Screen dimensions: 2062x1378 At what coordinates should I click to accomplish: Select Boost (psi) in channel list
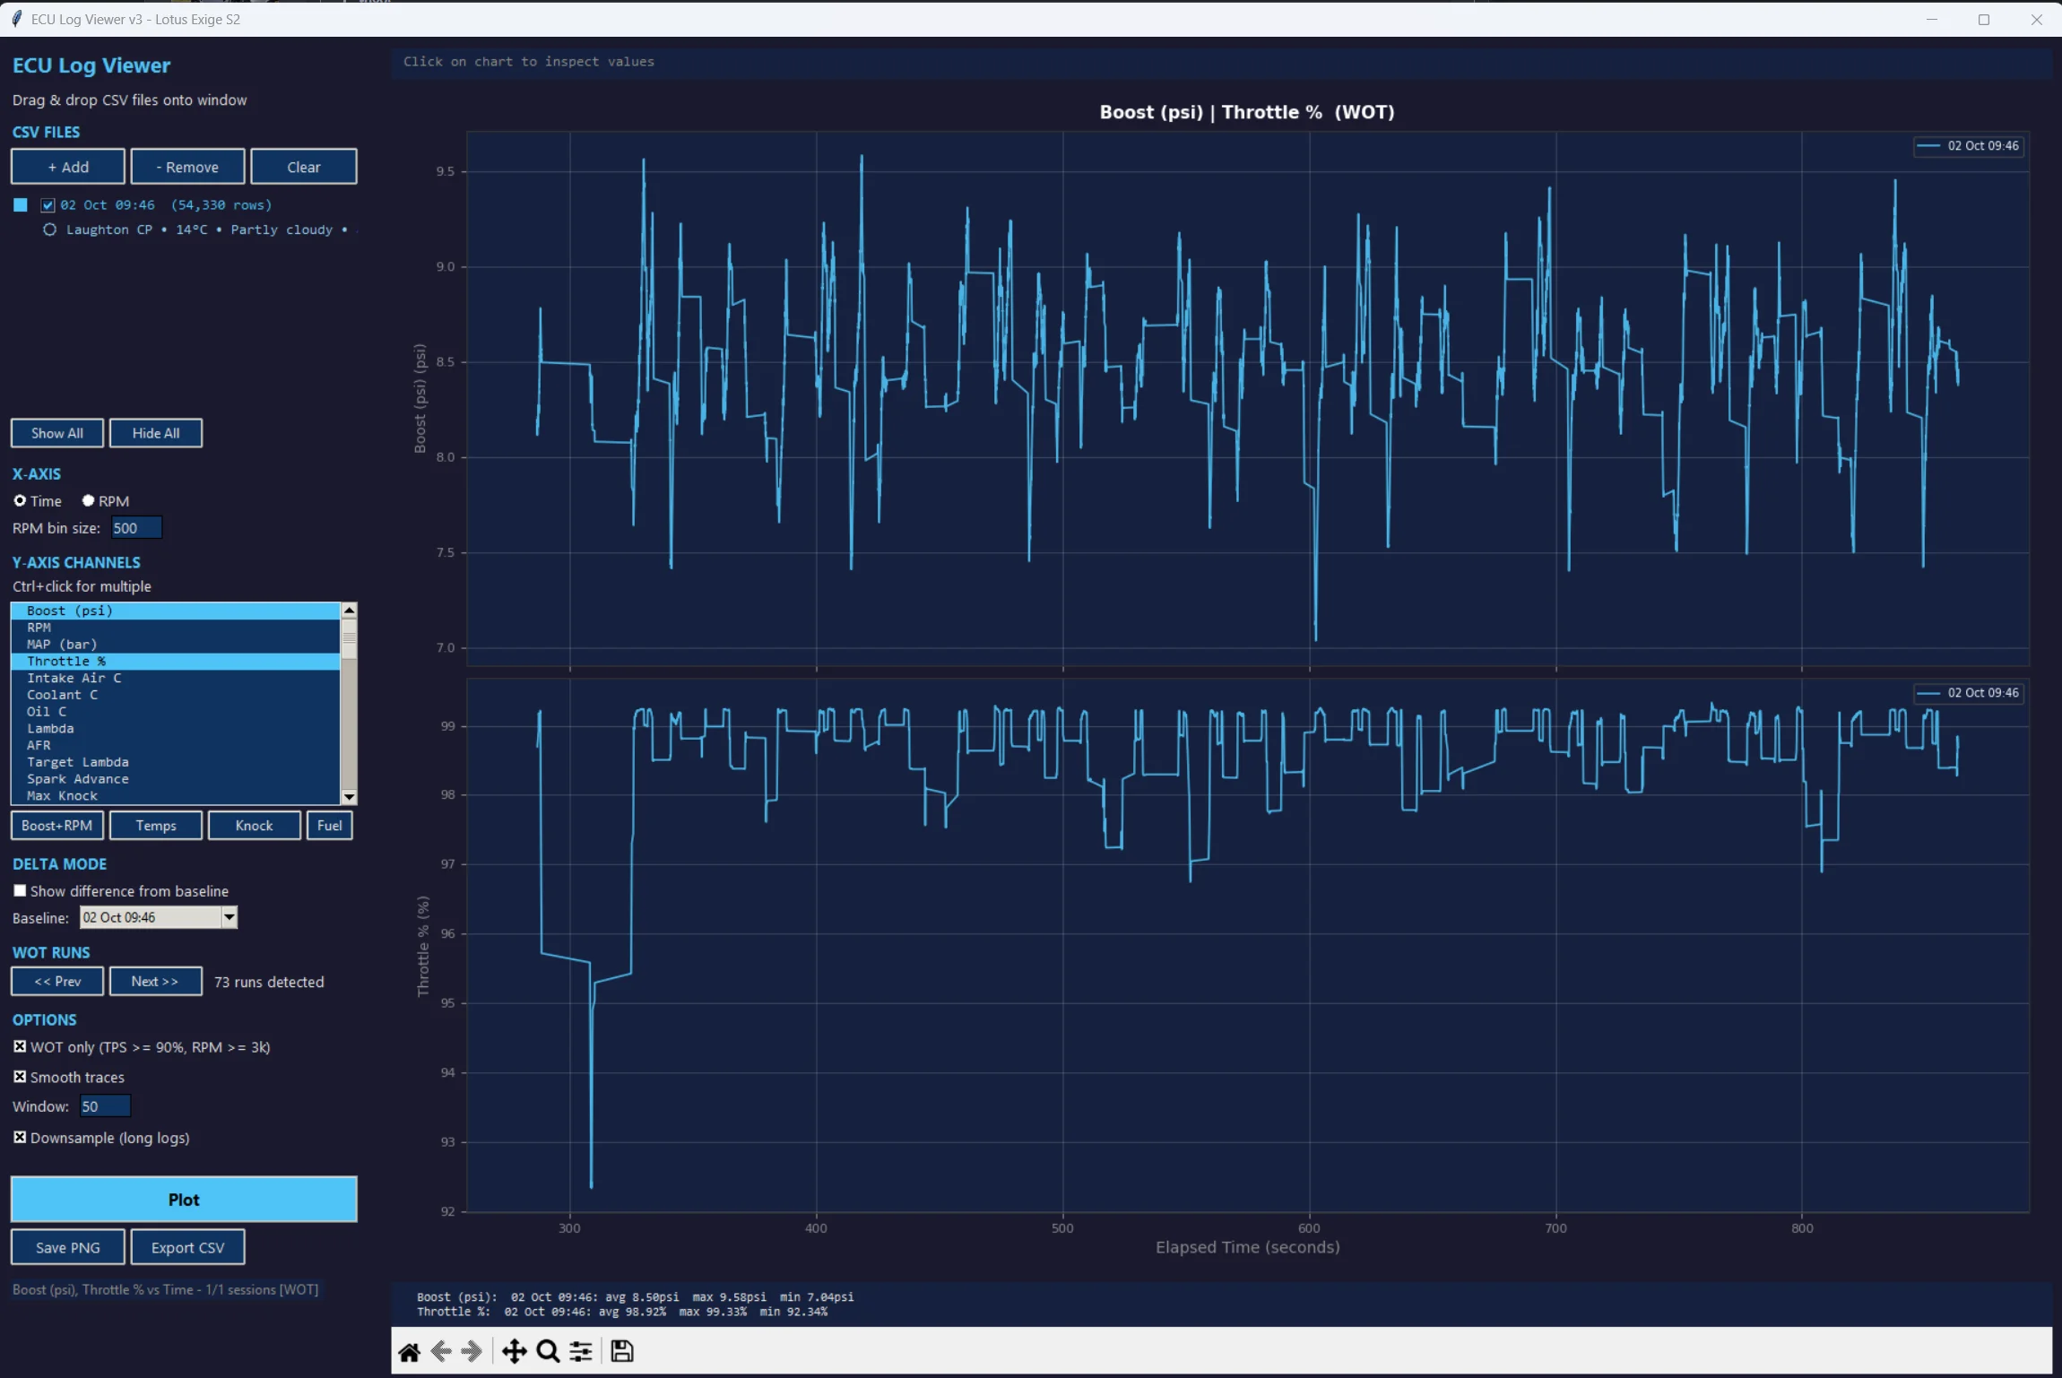tap(176, 611)
